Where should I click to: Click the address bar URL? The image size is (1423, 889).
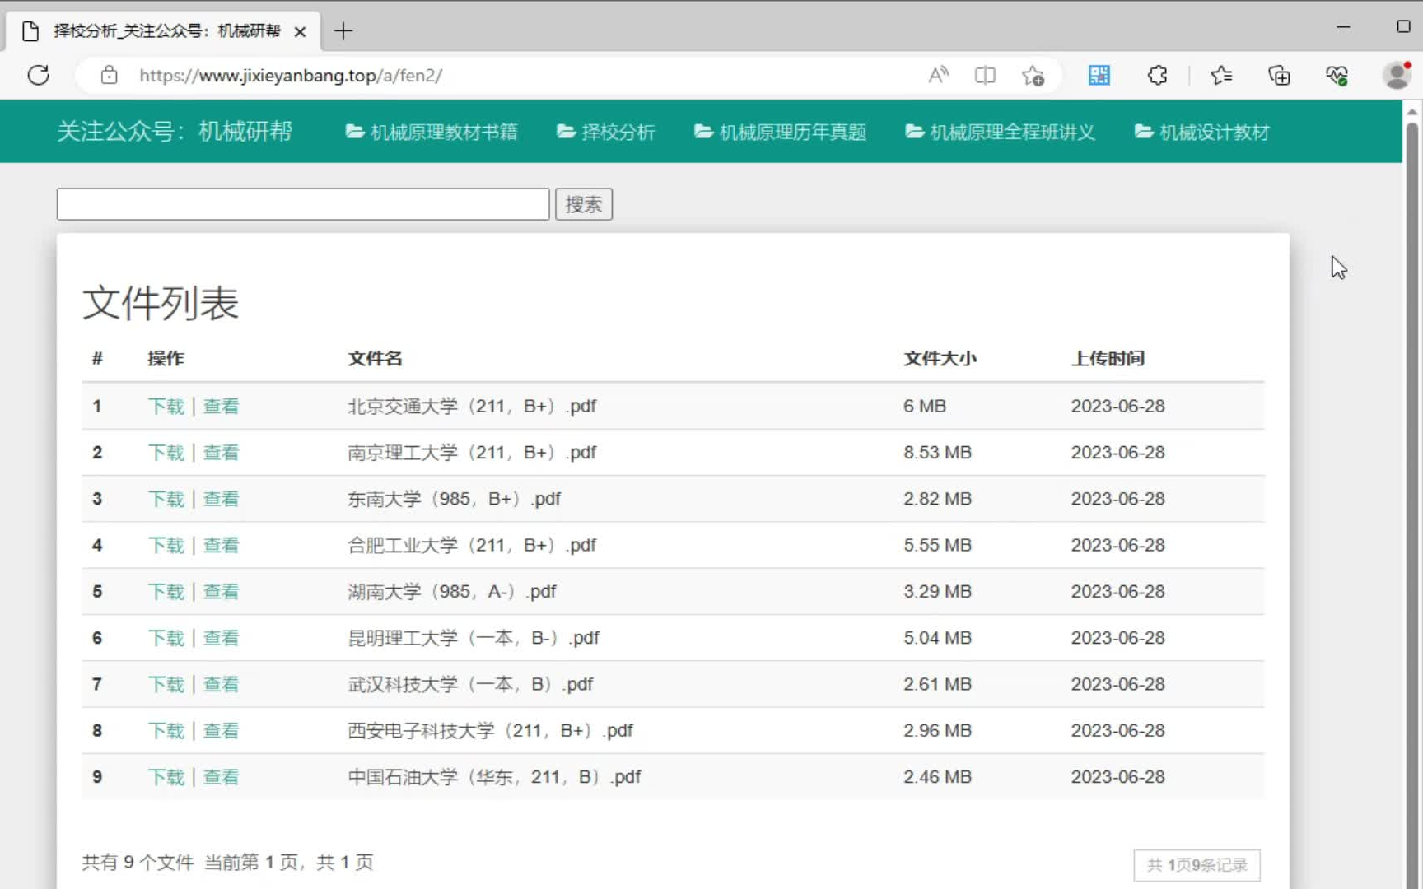point(291,76)
